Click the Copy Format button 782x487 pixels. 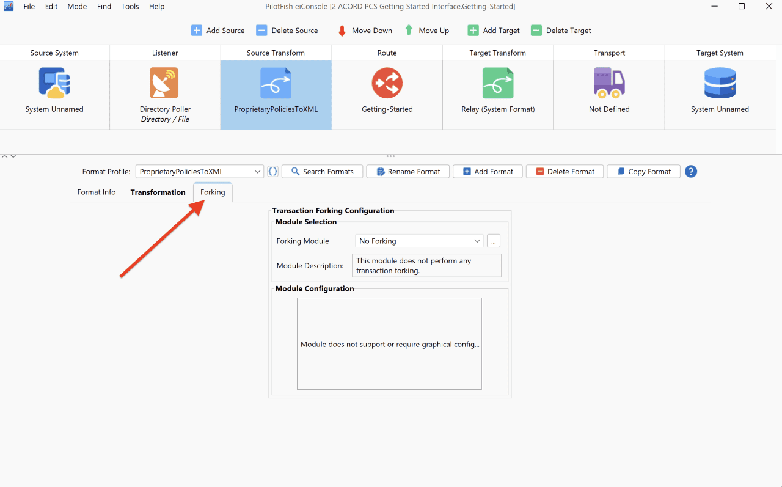click(x=644, y=172)
